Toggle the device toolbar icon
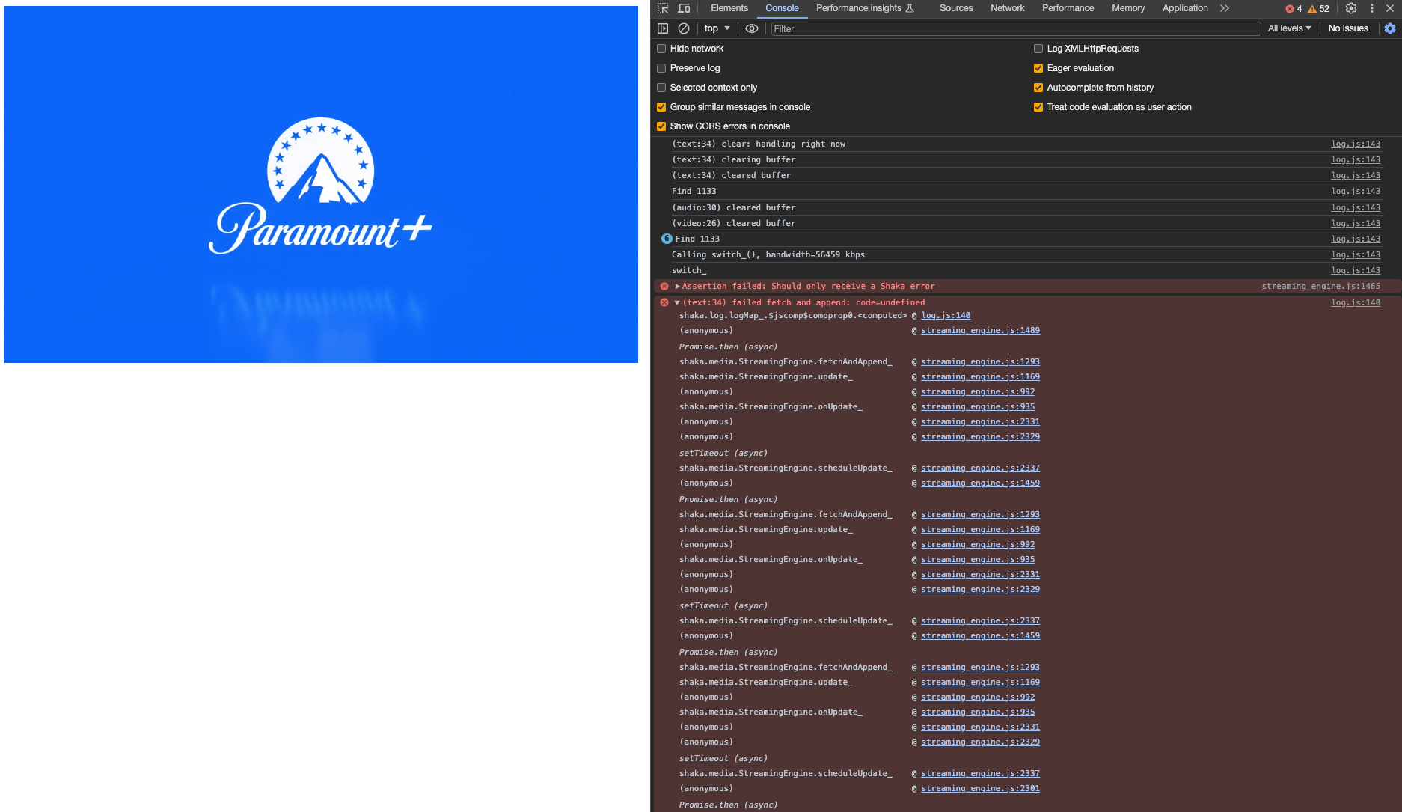This screenshot has height=812, width=1402. tap(684, 8)
